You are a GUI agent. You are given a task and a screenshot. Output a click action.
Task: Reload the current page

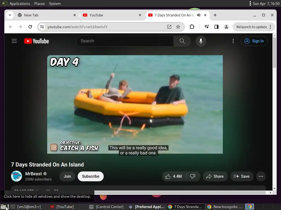tap(30, 27)
